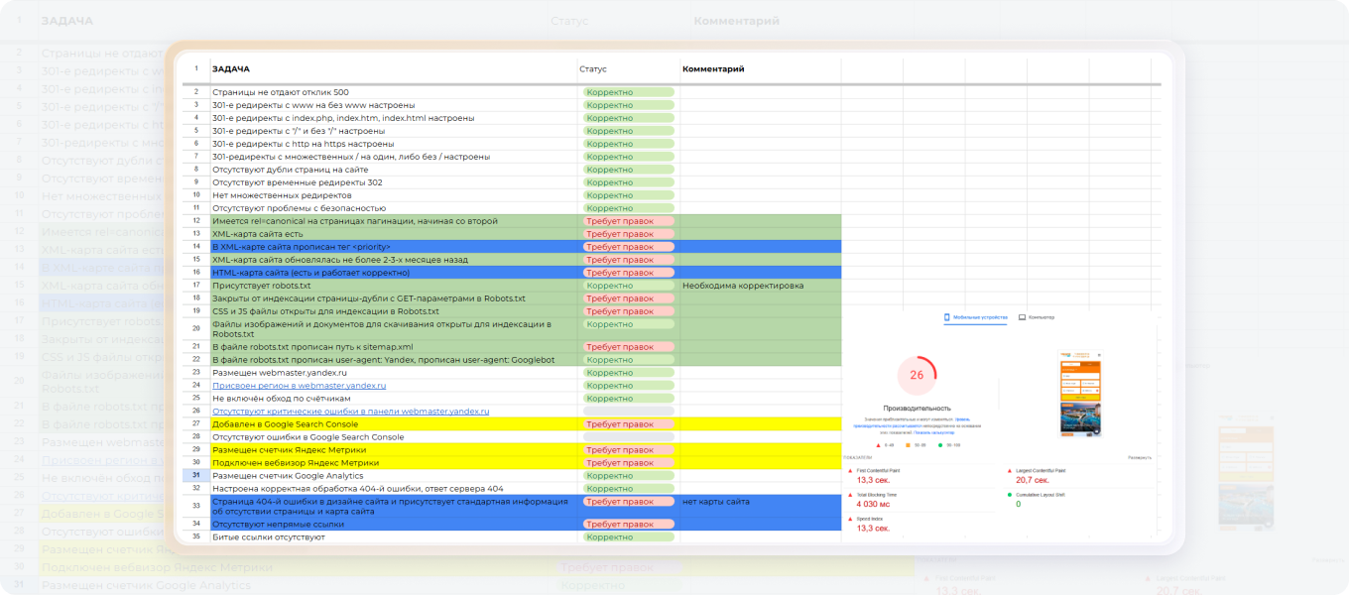Click the red triangle beside Largest Contentful Paint
Screen dimensions: 1349x595
coord(1009,470)
